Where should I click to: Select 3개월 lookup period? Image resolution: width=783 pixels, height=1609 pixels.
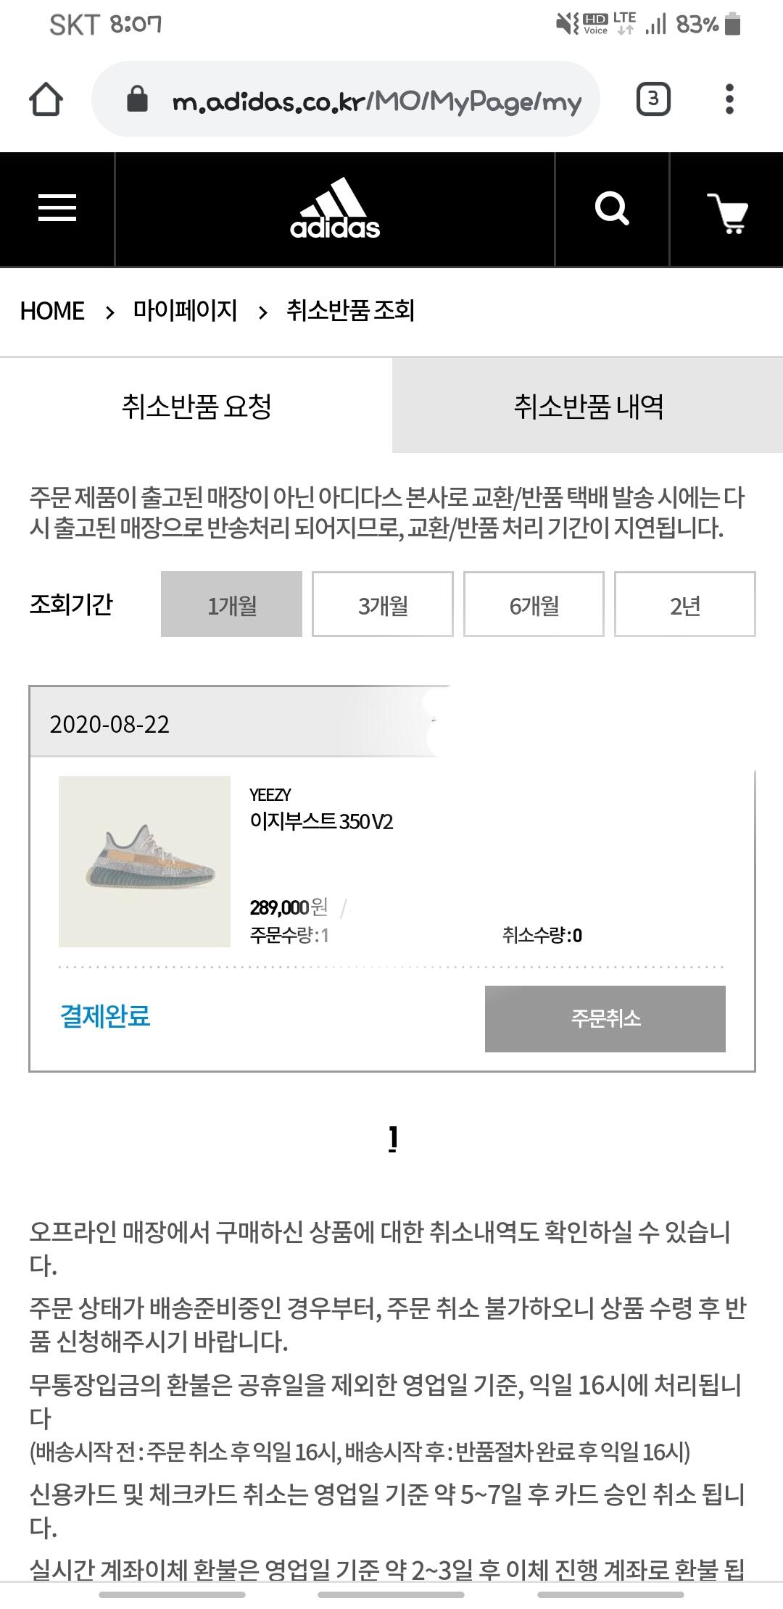383,604
